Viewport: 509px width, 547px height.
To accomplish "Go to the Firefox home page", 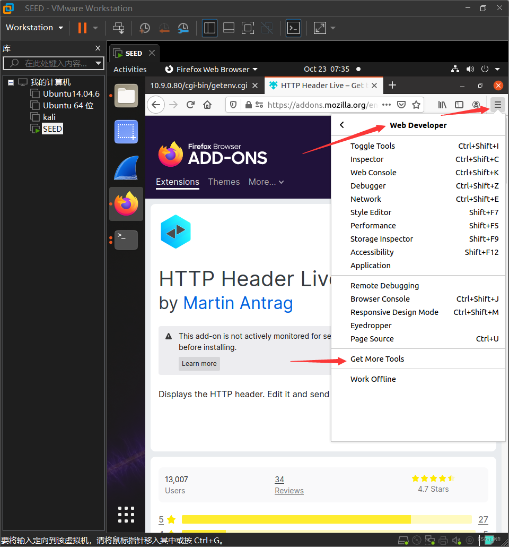I will click(207, 105).
